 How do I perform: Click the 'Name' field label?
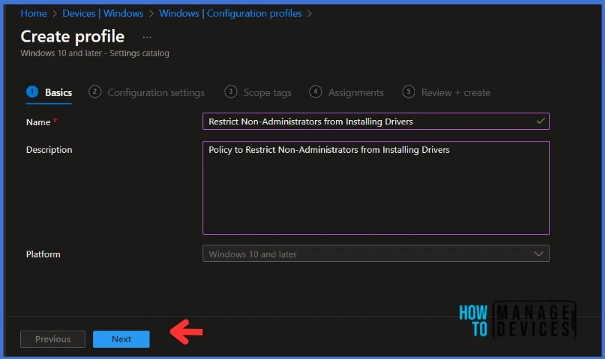[x=38, y=122]
